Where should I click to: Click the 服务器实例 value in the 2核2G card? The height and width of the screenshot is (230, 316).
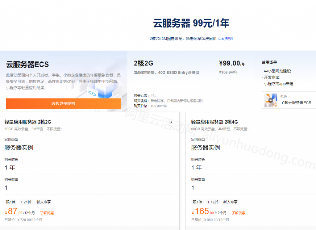click(19, 148)
